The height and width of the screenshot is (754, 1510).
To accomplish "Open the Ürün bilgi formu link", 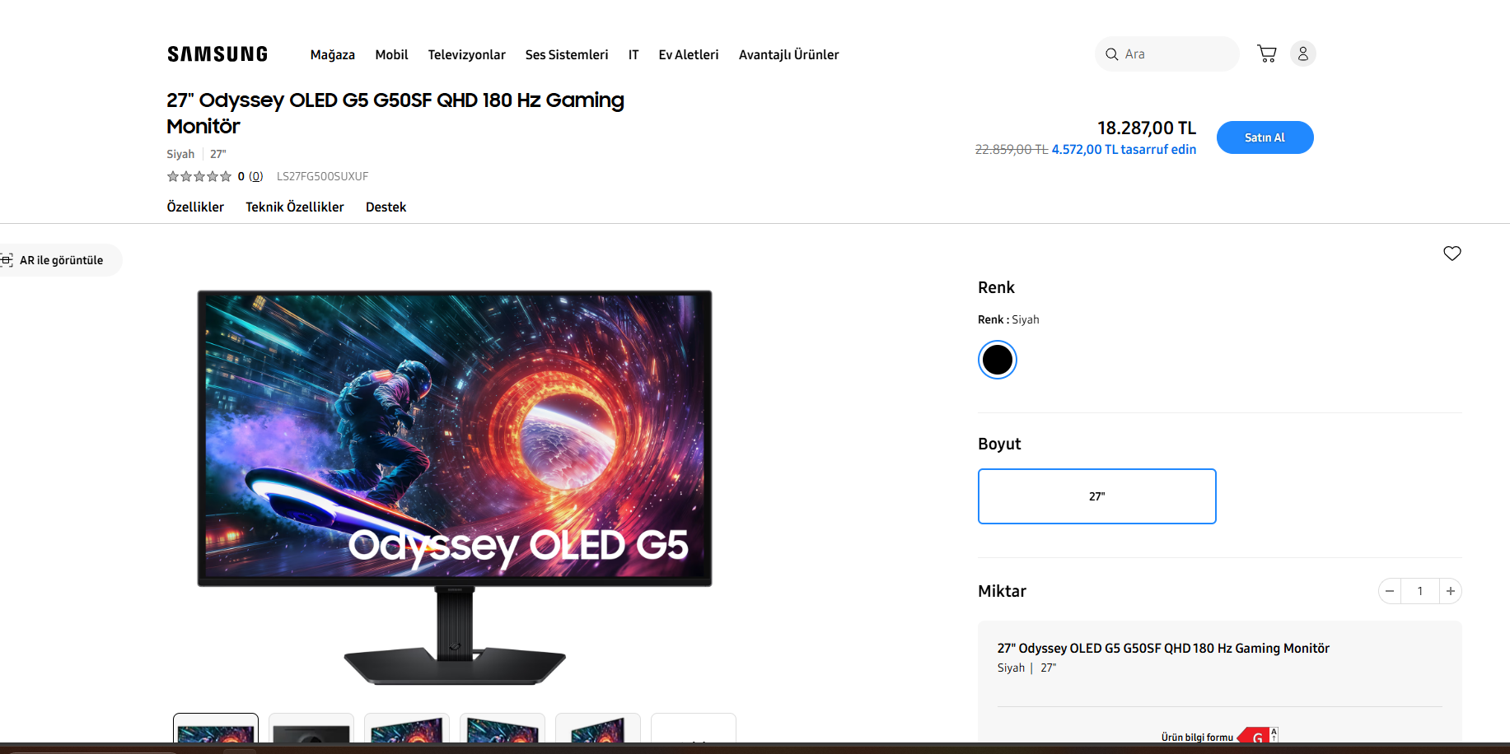I will pos(1197,737).
